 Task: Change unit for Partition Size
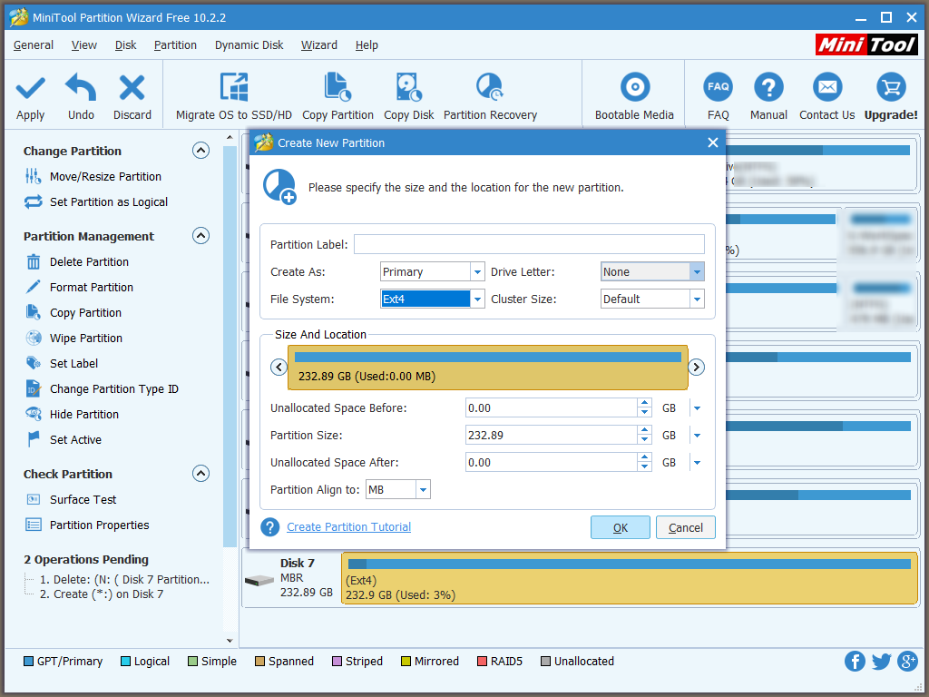[698, 436]
